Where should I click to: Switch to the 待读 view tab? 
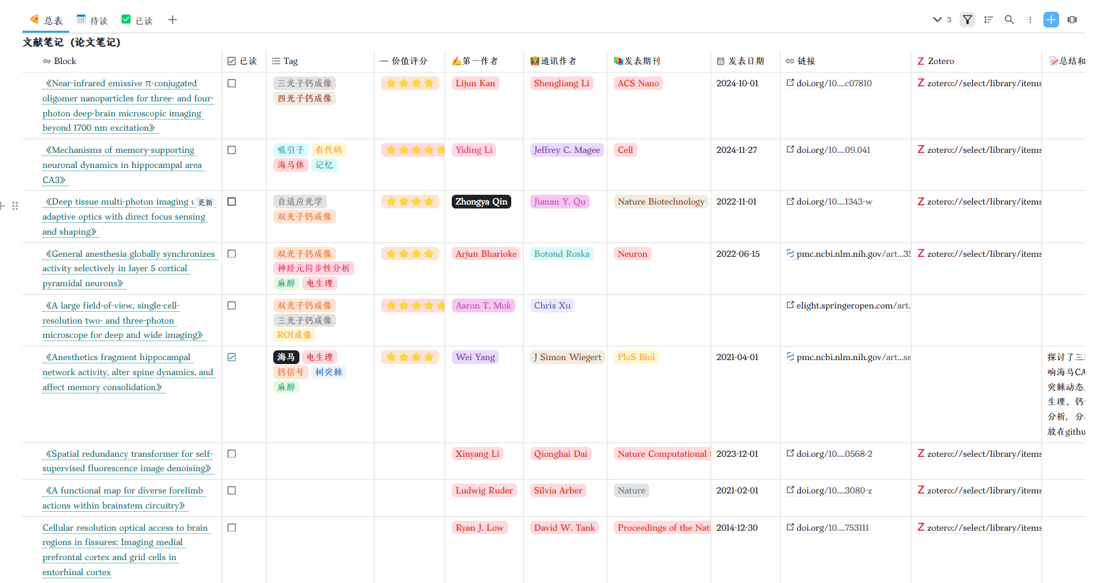coord(92,20)
